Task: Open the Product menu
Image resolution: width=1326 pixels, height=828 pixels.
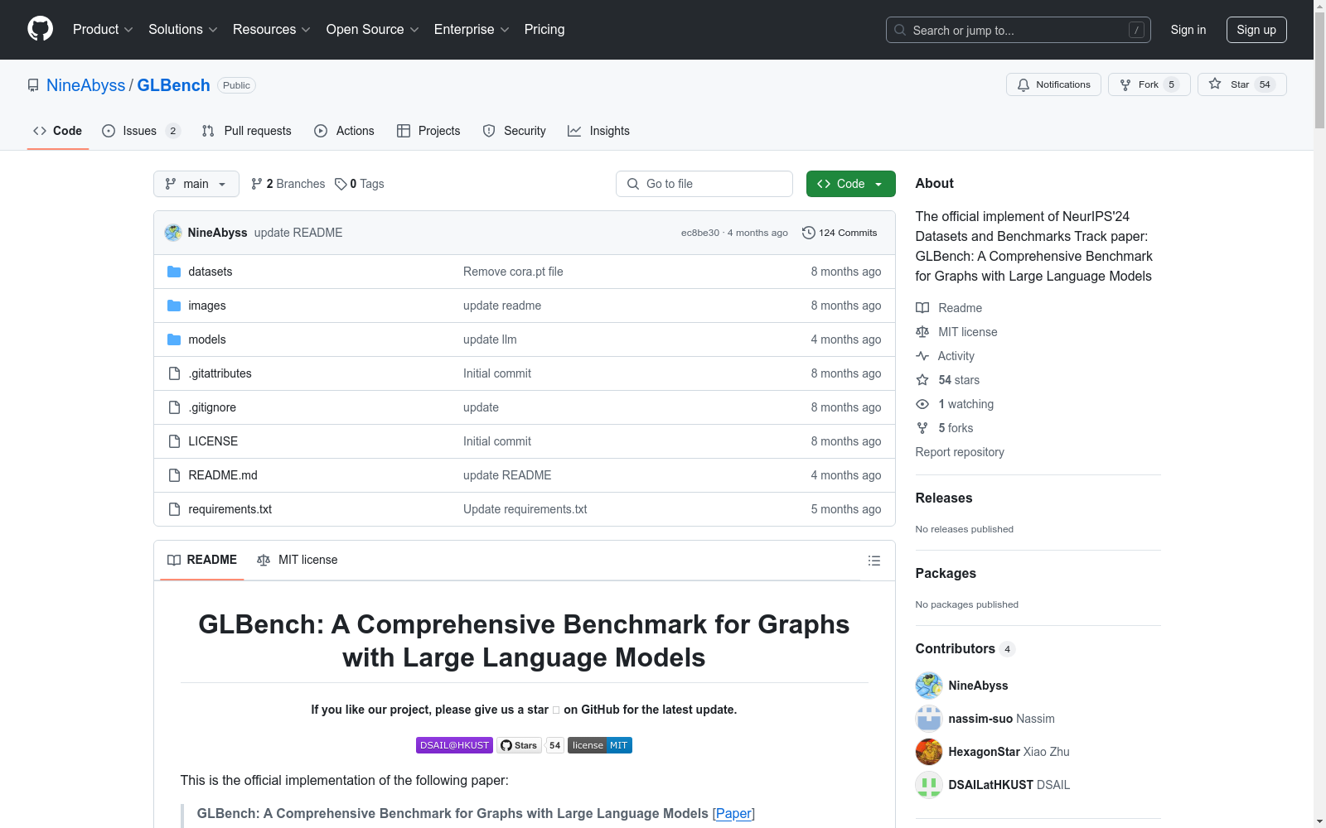Action: click(x=103, y=30)
